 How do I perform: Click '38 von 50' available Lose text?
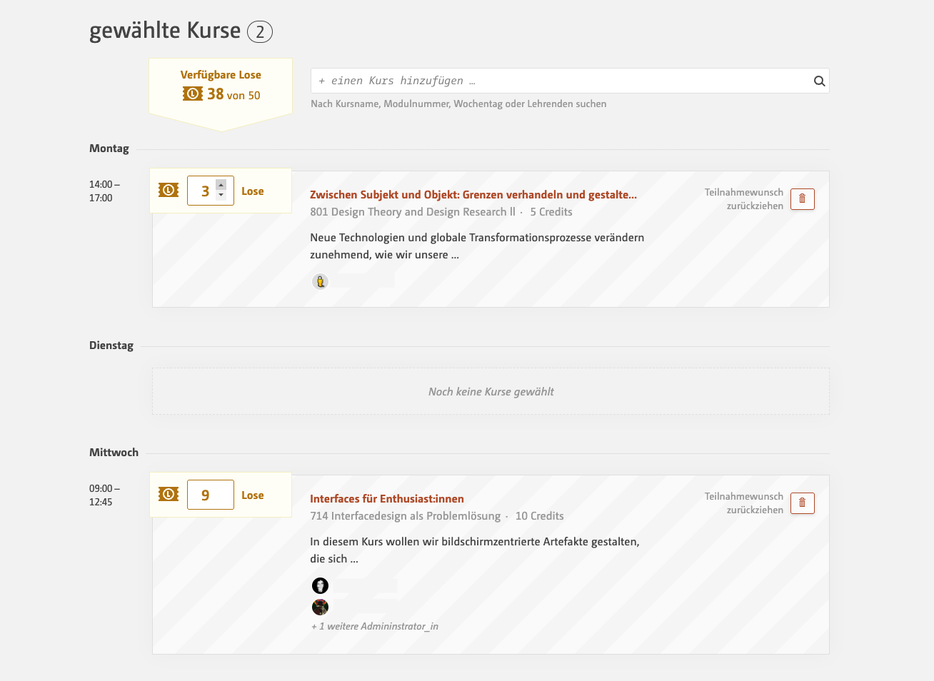tap(233, 94)
